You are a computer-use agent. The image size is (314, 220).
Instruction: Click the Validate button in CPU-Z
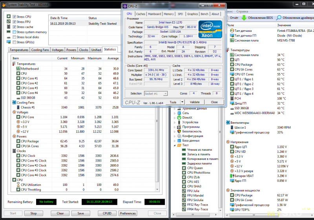click(195, 102)
